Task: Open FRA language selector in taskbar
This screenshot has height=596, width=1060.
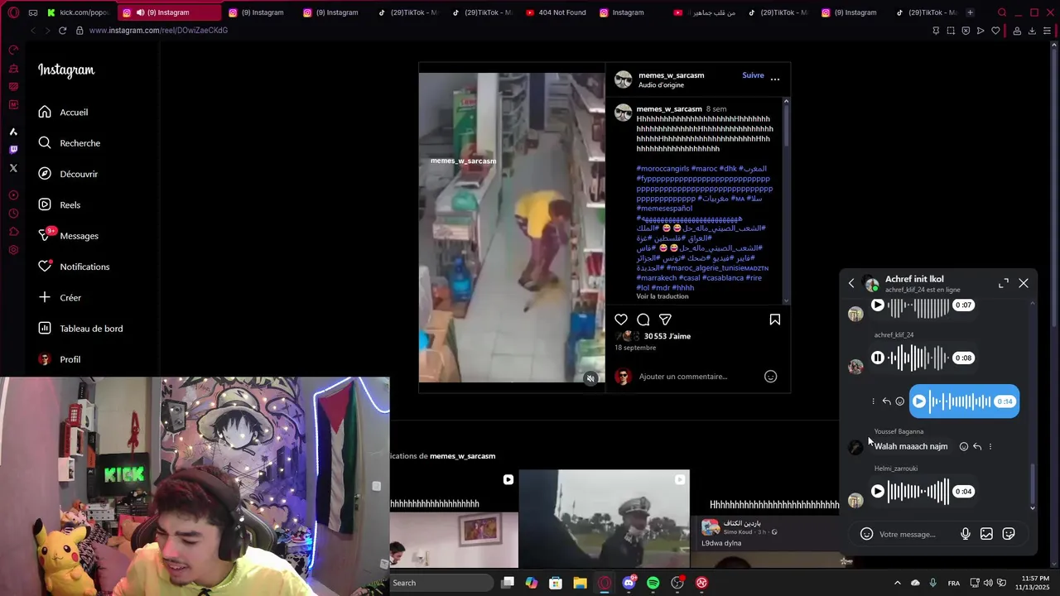Action: pos(954,583)
